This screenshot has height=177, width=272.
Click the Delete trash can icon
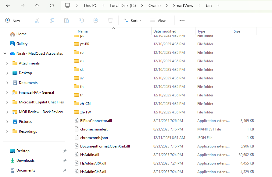[110, 20]
